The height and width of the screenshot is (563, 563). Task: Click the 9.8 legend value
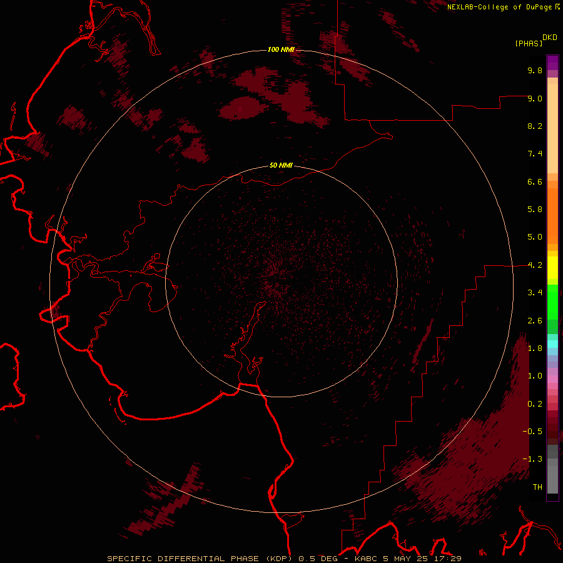[535, 70]
